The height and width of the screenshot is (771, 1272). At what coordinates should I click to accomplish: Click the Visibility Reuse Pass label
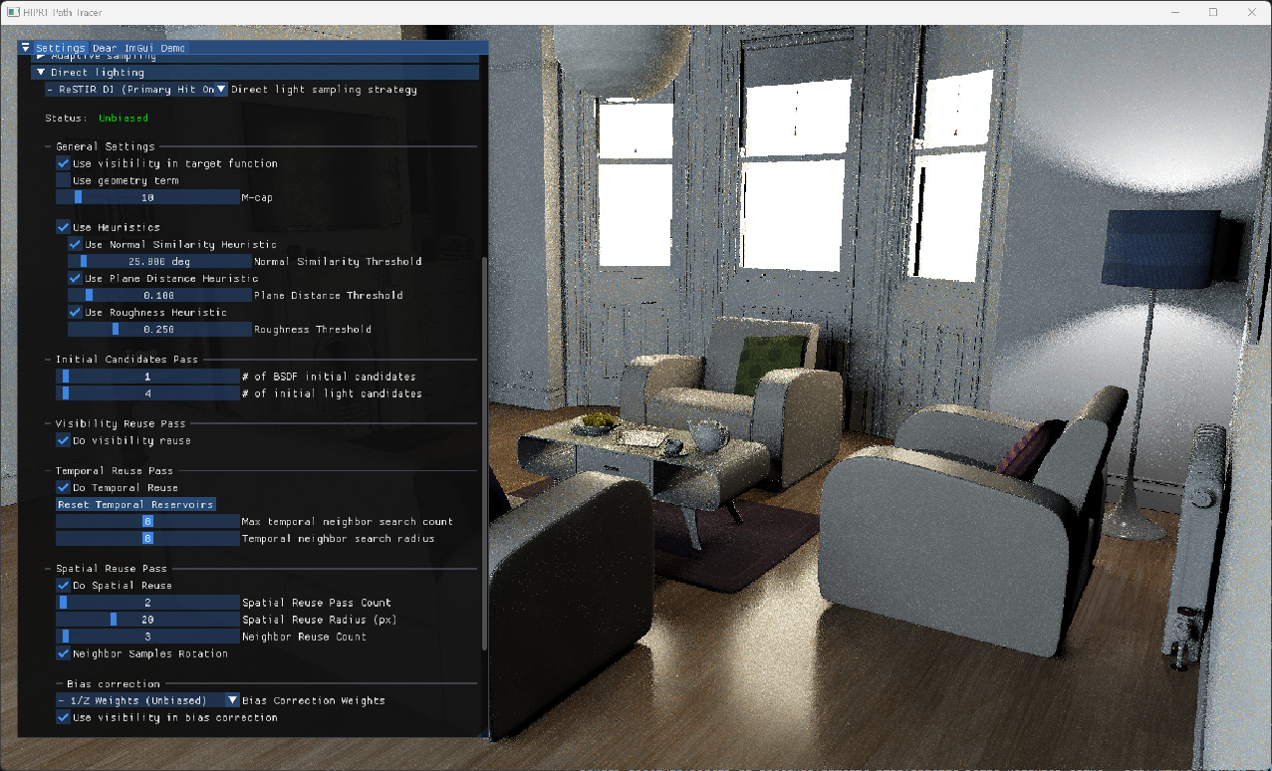[x=121, y=423]
